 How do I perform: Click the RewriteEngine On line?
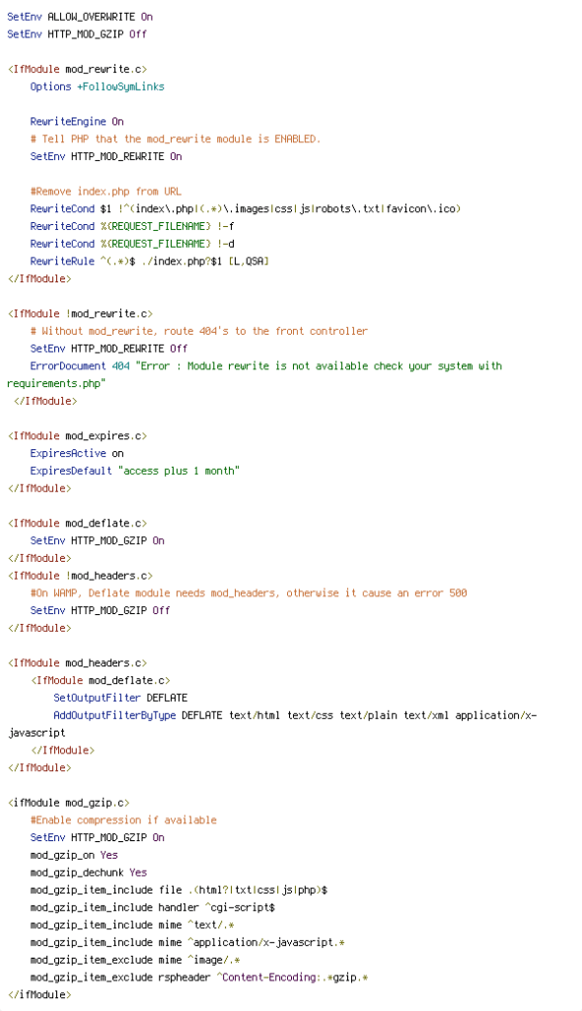[77, 121]
